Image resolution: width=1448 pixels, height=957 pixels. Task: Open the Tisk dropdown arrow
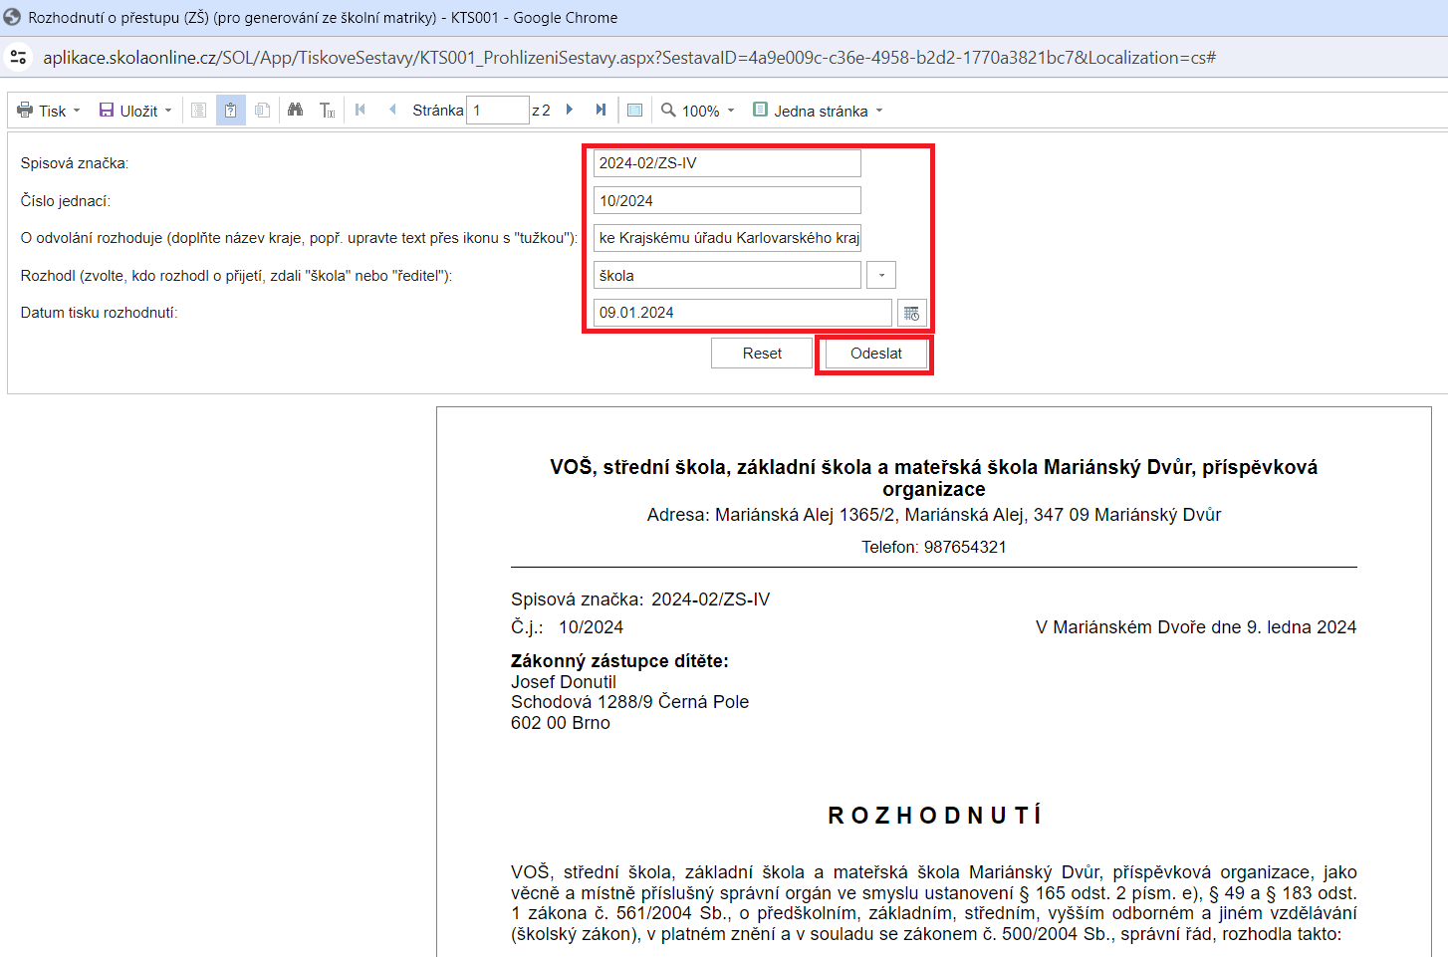[77, 111]
